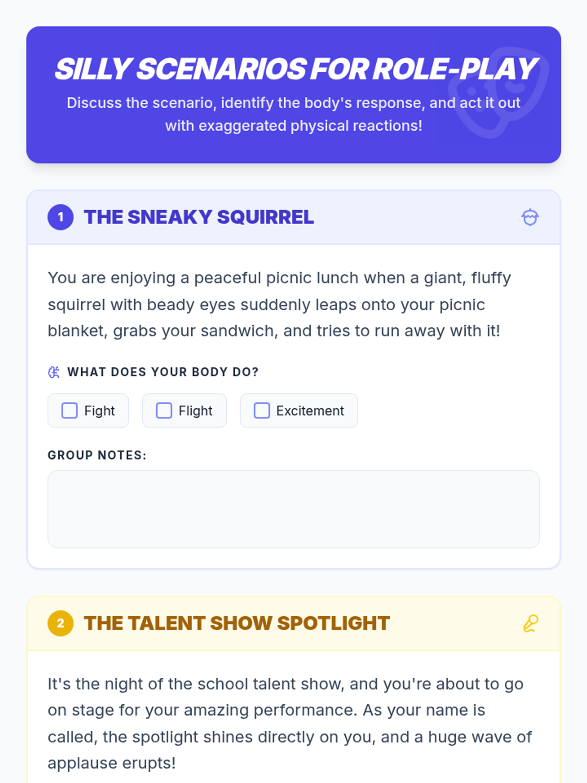Click the word Excitement option label
The width and height of the screenshot is (587, 783).
310,411
